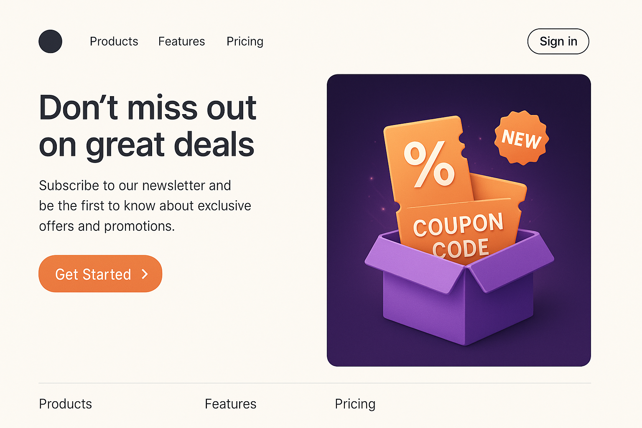Visit the footer Pricing link
This screenshot has width=642, height=428.
tap(355, 404)
